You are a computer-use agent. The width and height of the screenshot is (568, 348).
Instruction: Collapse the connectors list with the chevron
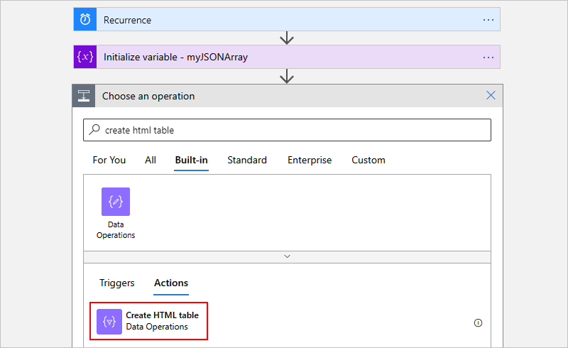click(x=287, y=256)
